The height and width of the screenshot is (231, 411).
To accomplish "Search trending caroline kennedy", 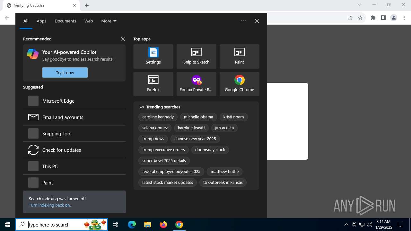I will pos(158,117).
